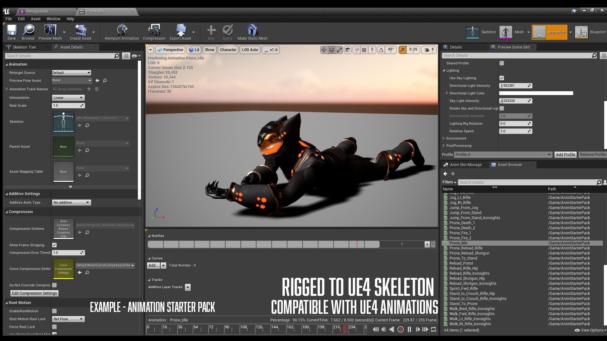Click the Remove Profile button
Screen dimensions: 607x341
[592, 155]
